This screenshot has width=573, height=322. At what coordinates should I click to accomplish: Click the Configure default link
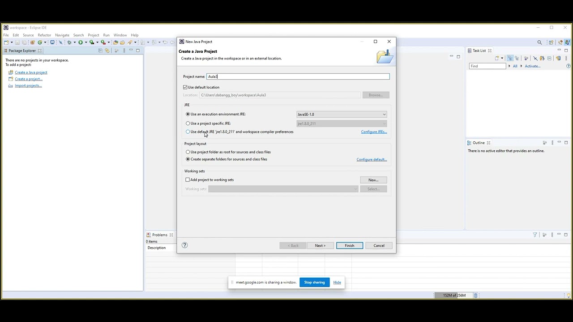[x=372, y=159]
